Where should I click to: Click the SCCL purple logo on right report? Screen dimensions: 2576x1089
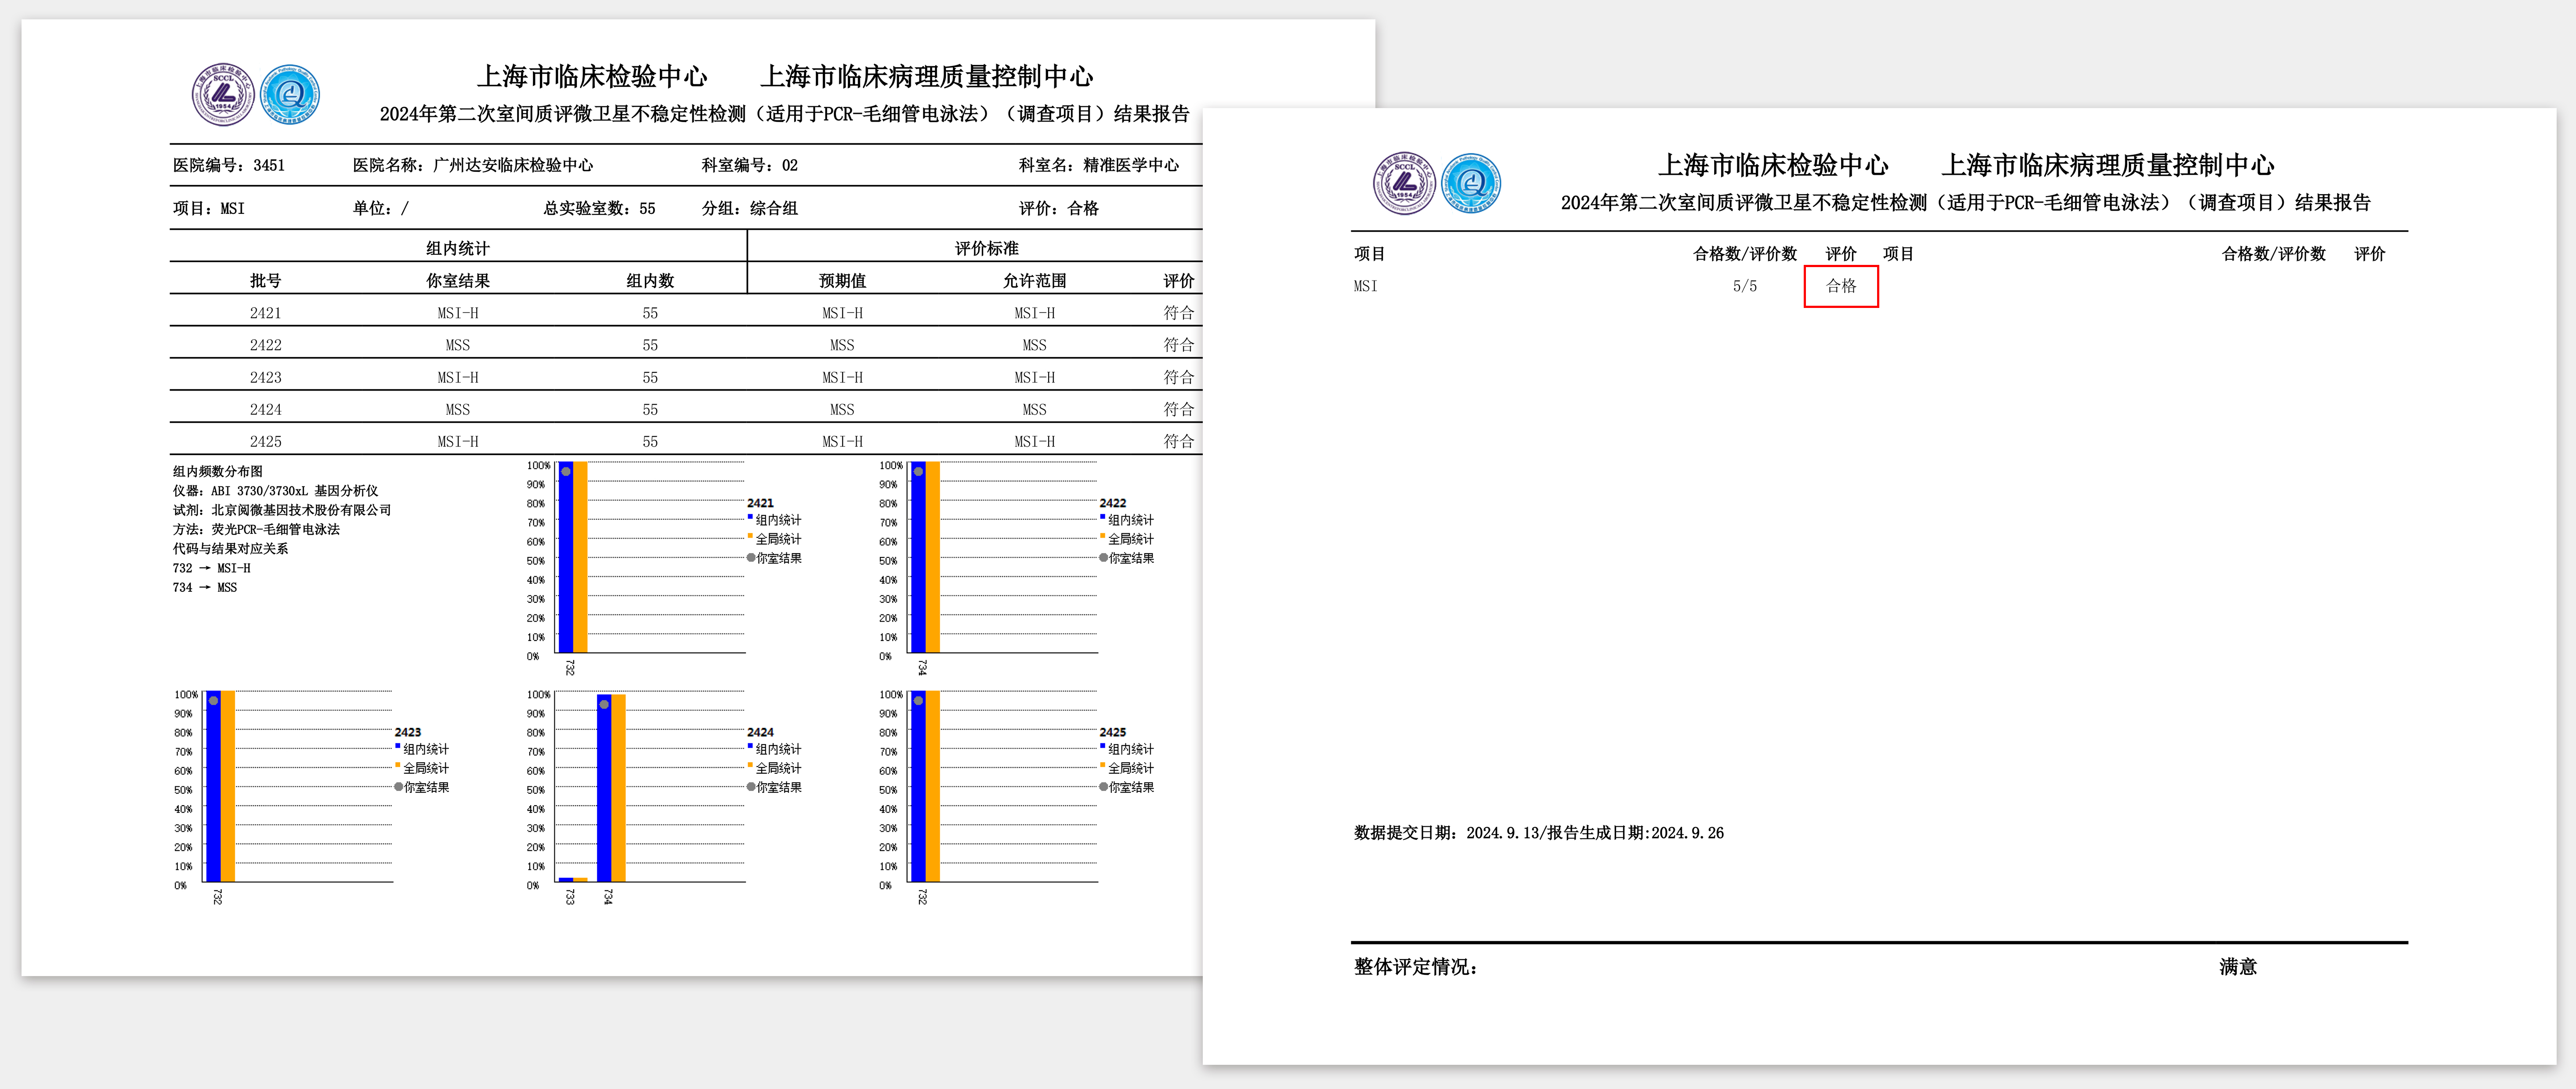(1404, 183)
